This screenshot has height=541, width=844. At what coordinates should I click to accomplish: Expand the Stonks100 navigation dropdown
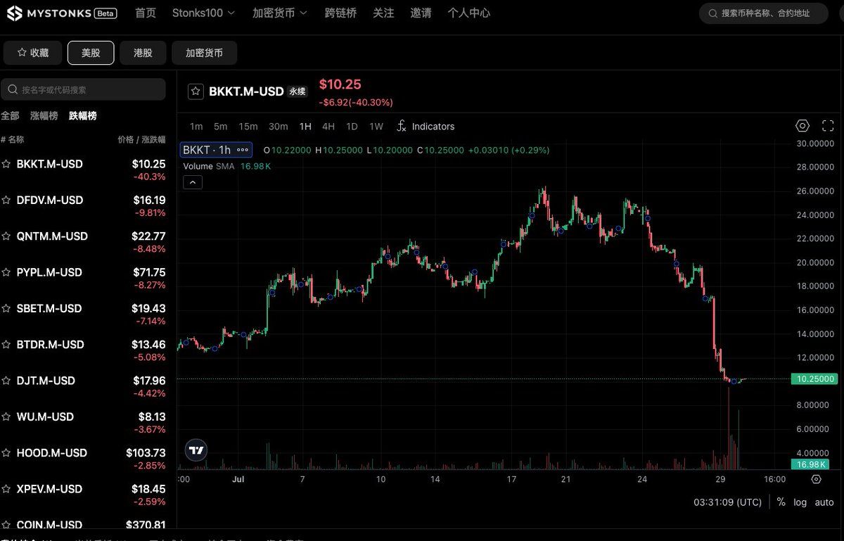point(204,13)
